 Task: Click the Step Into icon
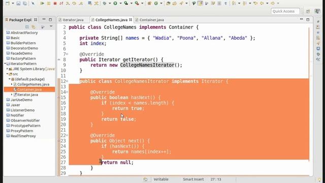tap(68, 3)
